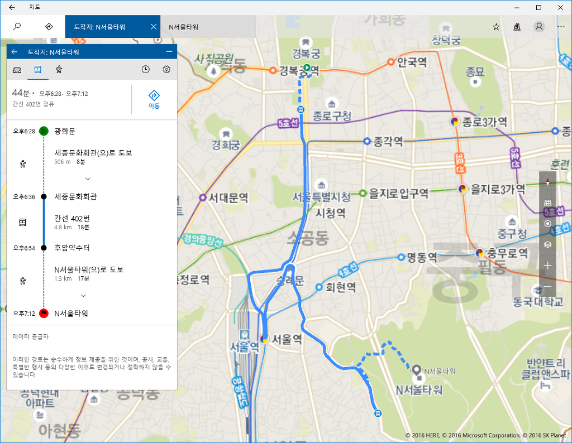Select walking route mode
This screenshot has height=443, width=572.
pyautogui.click(x=59, y=69)
